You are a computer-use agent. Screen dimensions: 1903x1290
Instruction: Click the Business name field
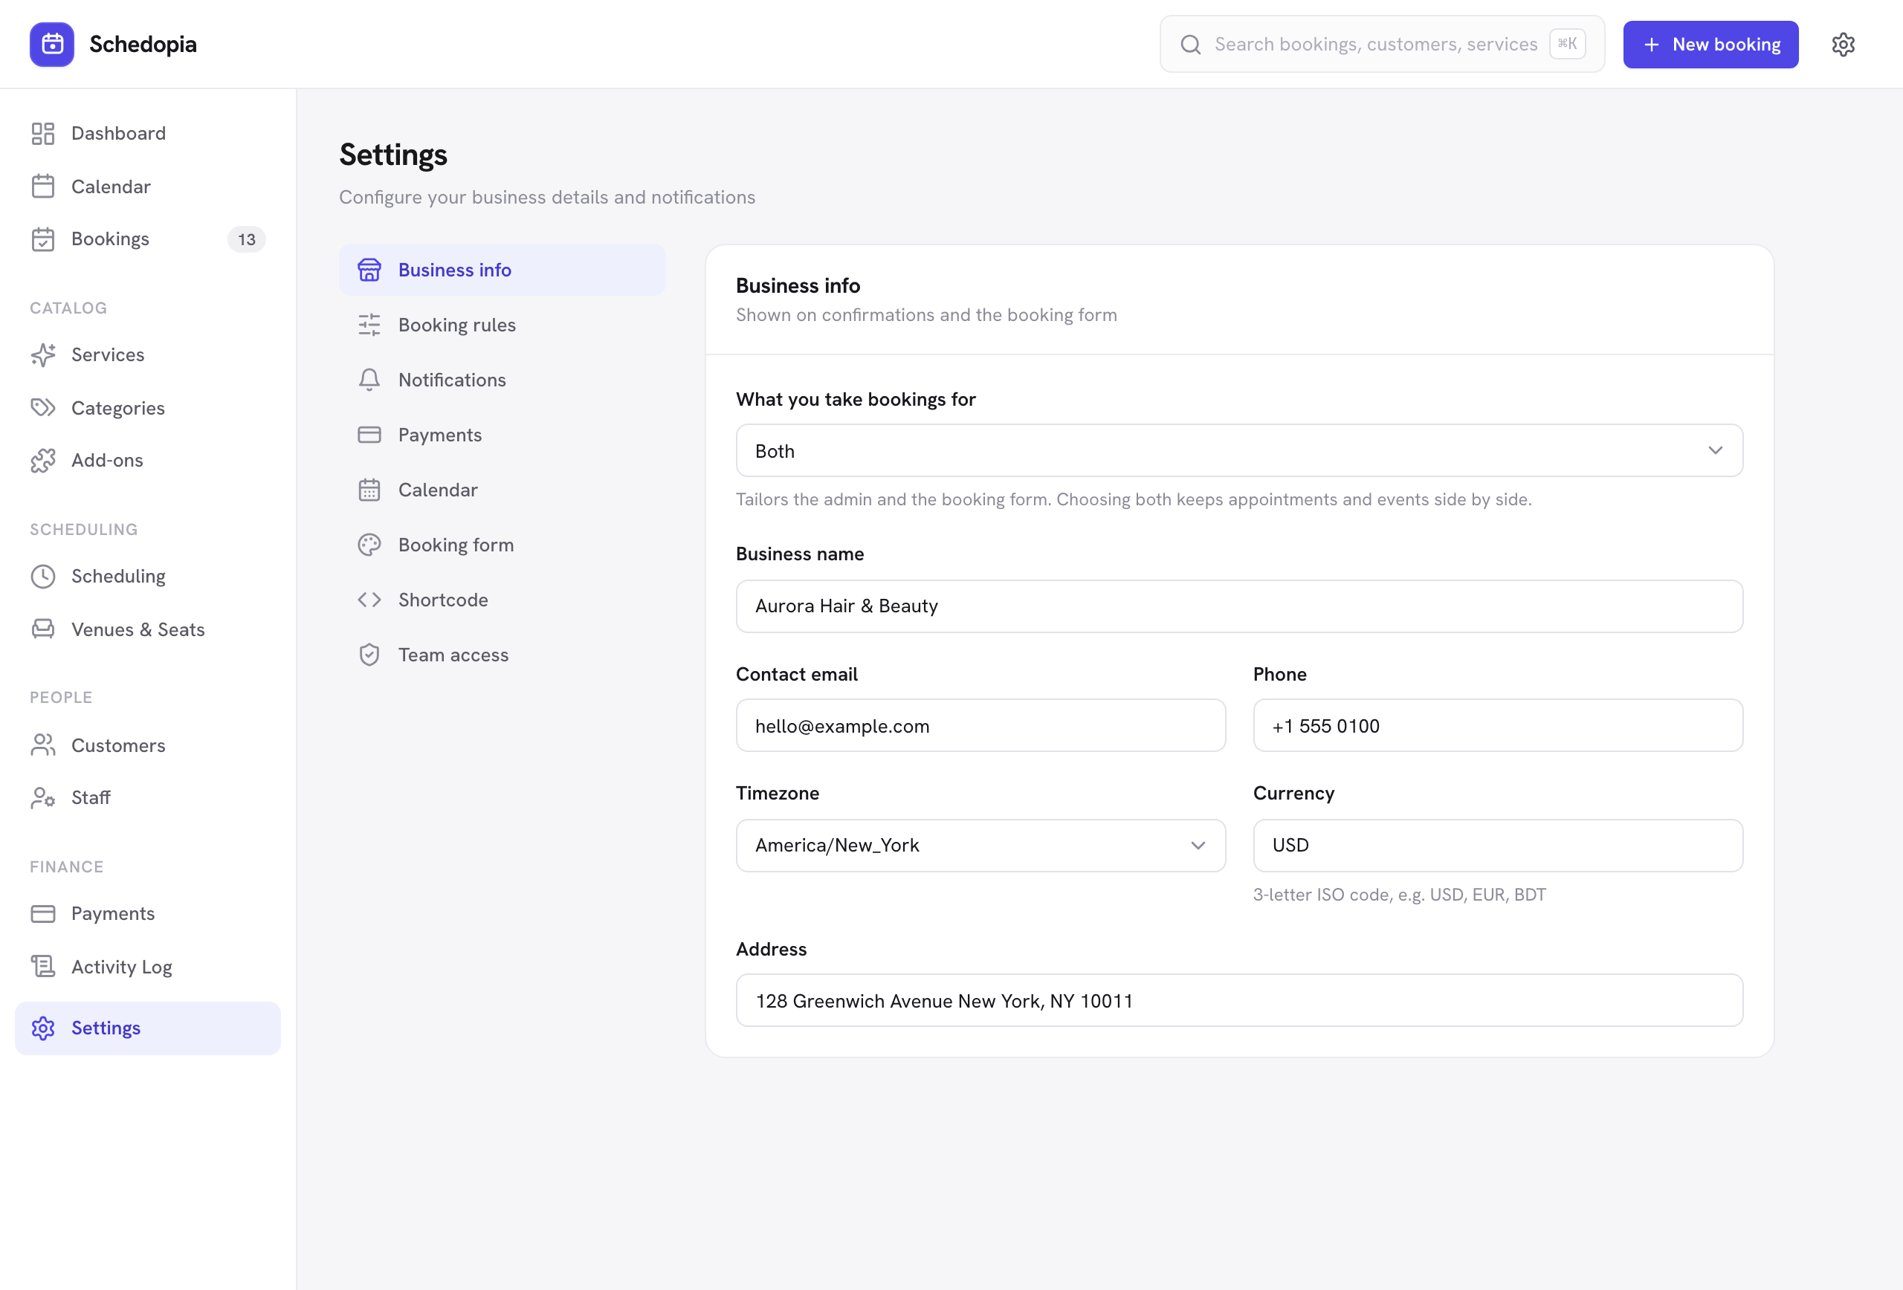[1239, 606]
